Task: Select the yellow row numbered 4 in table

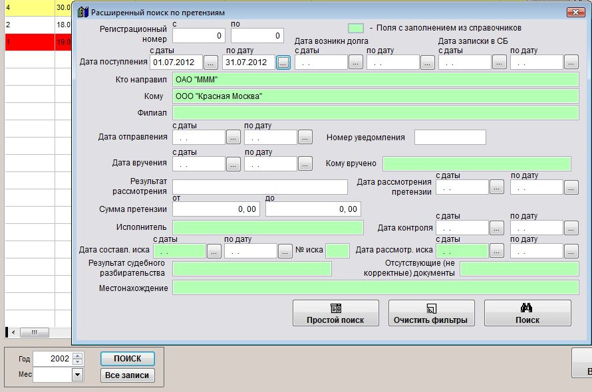Action: point(38,8)
